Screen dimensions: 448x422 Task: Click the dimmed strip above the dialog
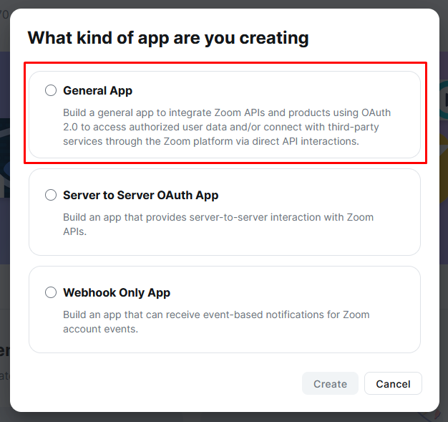pos(215,4)
